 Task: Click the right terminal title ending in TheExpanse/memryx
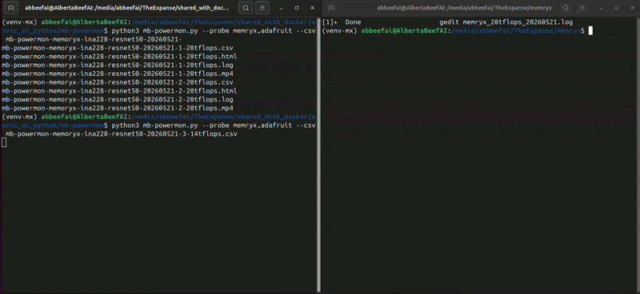[x=465, y=7]
